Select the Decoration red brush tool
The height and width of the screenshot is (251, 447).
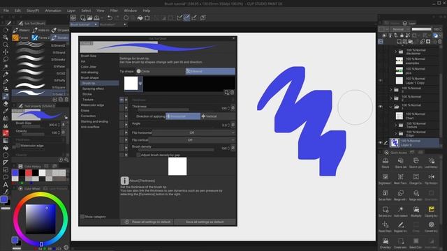click(5, 133)
